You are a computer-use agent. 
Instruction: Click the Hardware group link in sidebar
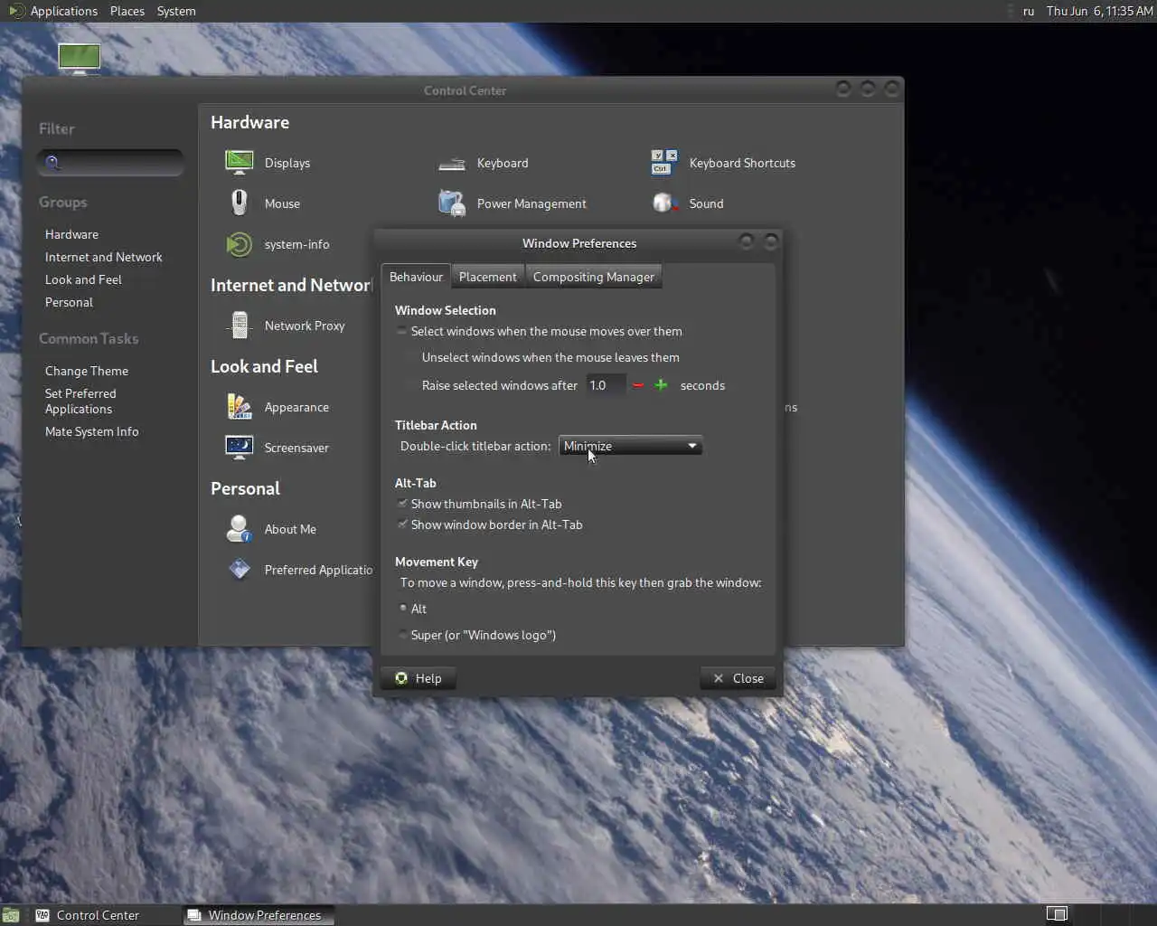coord(71,234)
